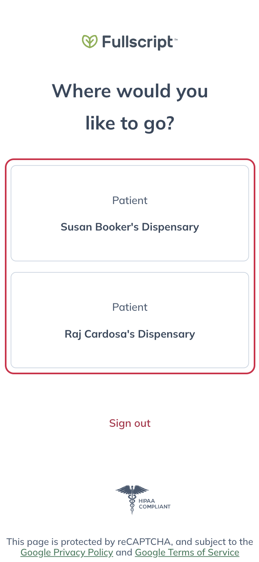Click the Fullscript wordmark text

coord(137,42)
